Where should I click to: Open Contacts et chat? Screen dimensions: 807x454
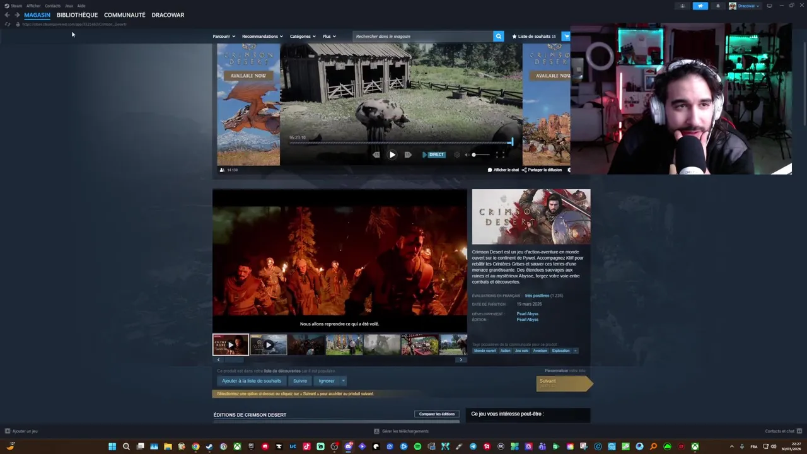tap(784, 431)
